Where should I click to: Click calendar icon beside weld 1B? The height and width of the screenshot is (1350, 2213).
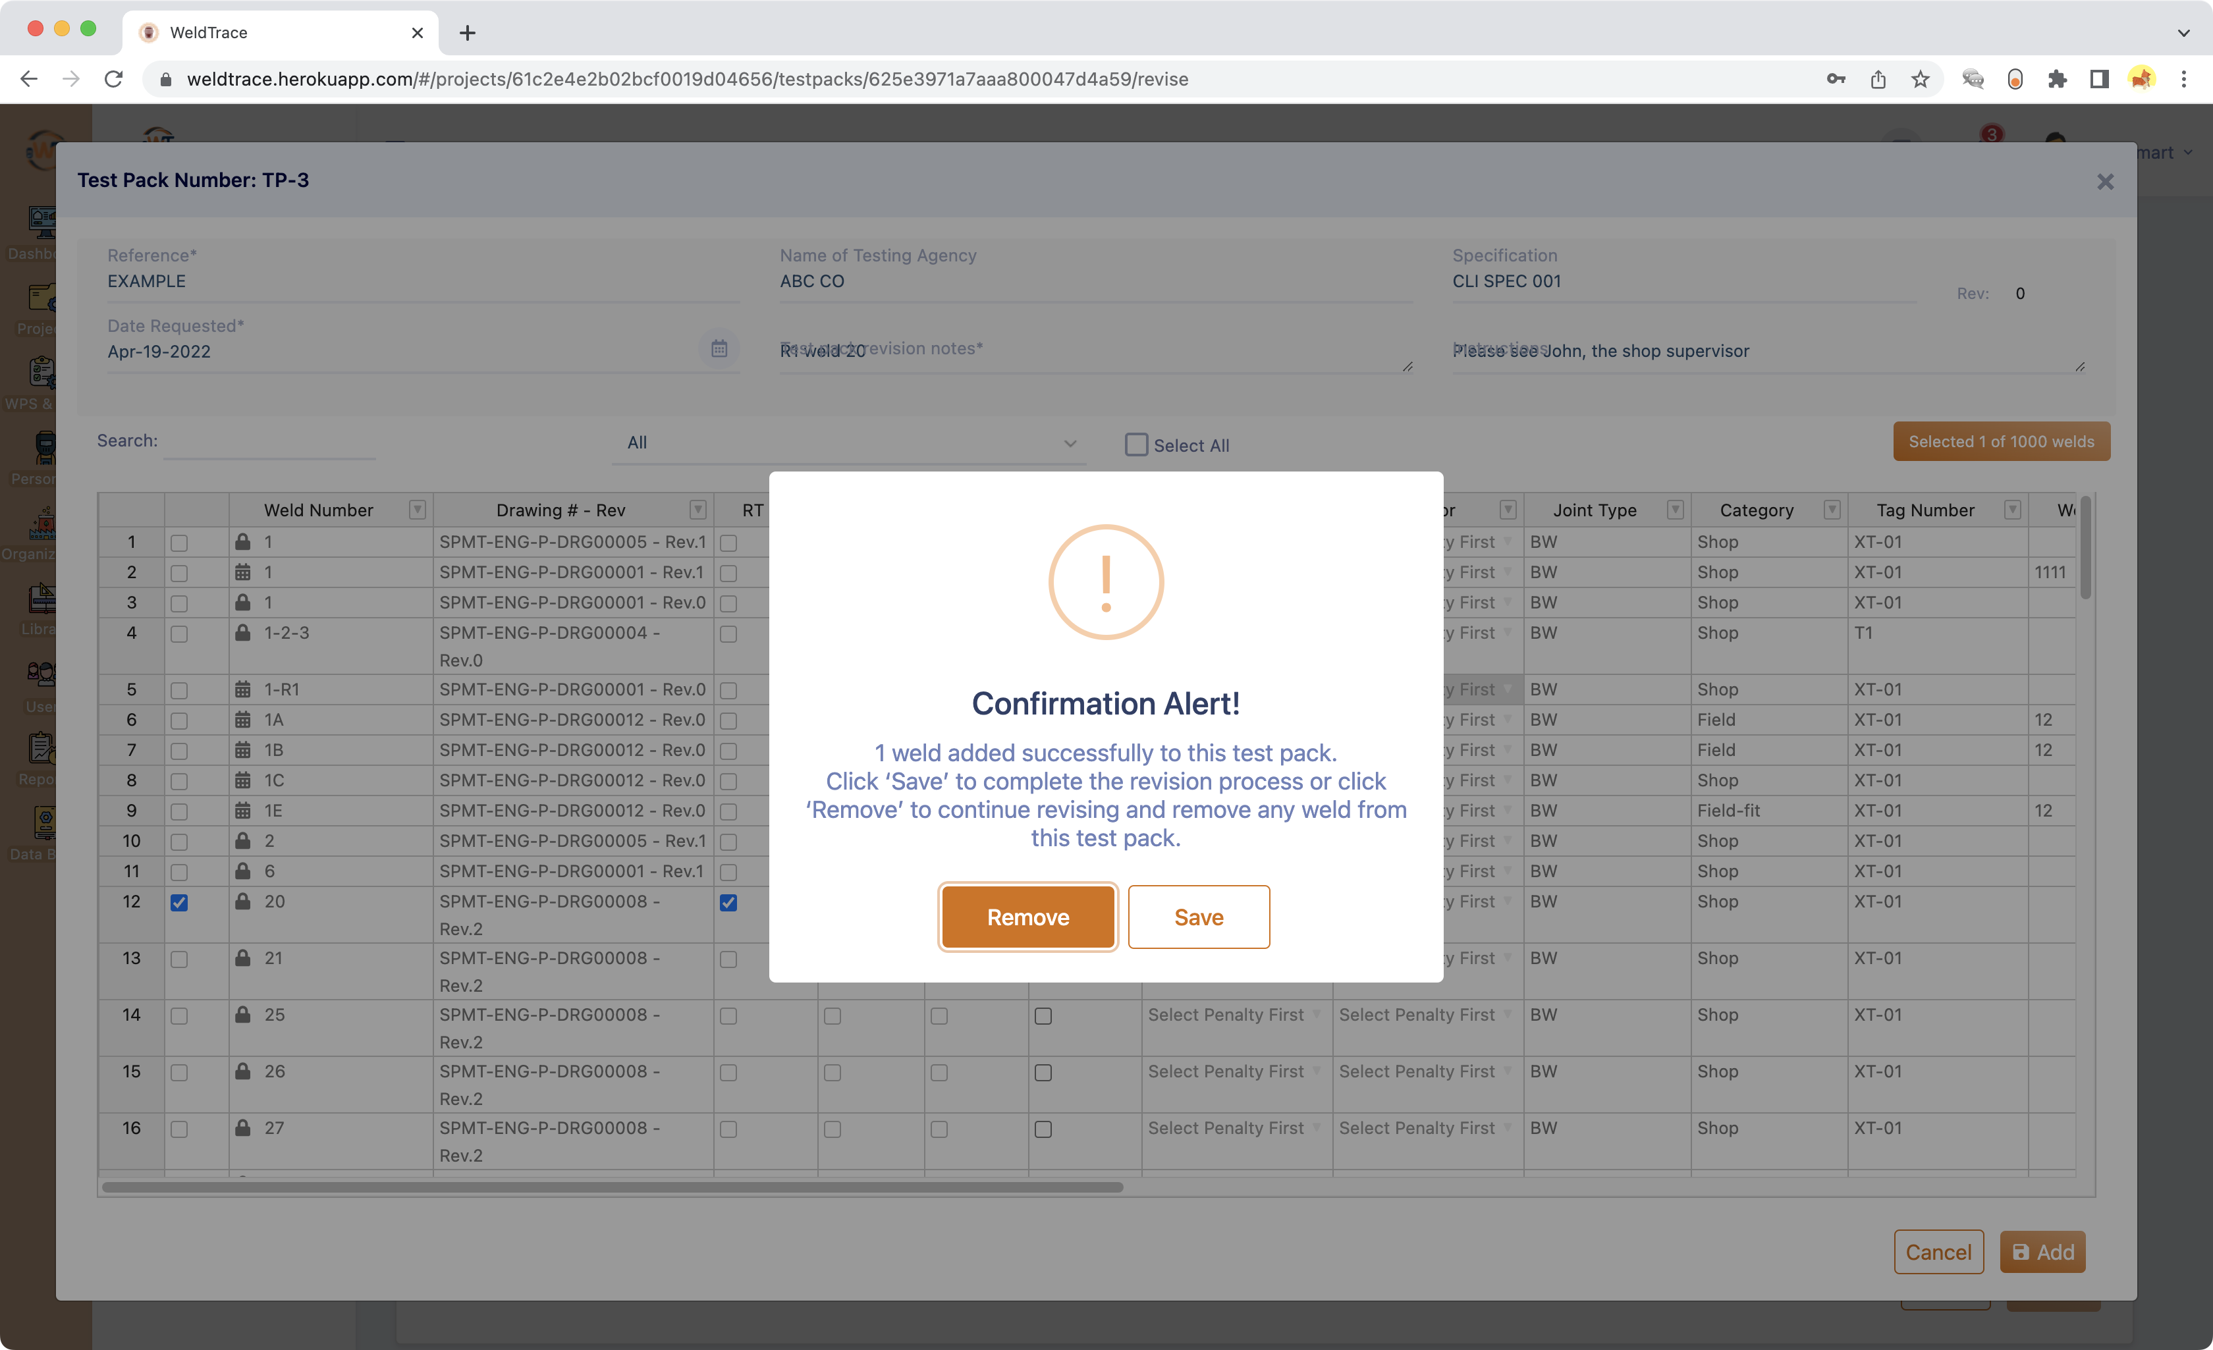click(x=242, y=749)
